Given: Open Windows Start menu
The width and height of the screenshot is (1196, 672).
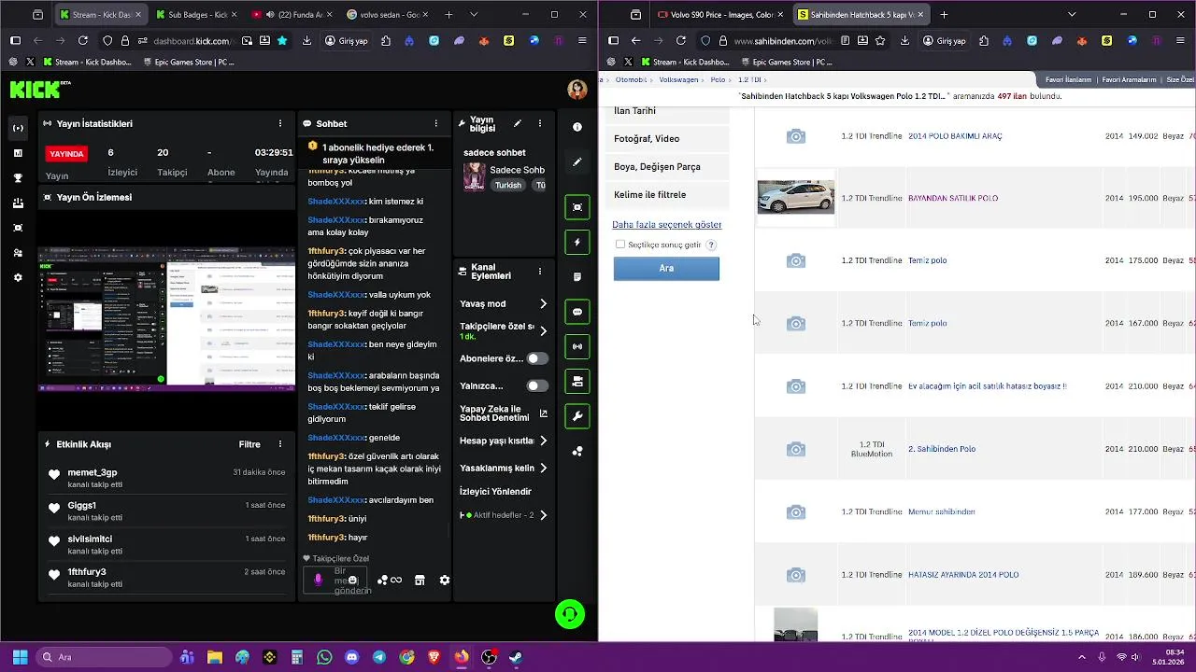Looking at the screenshot, I should click(x=20, y=657).
